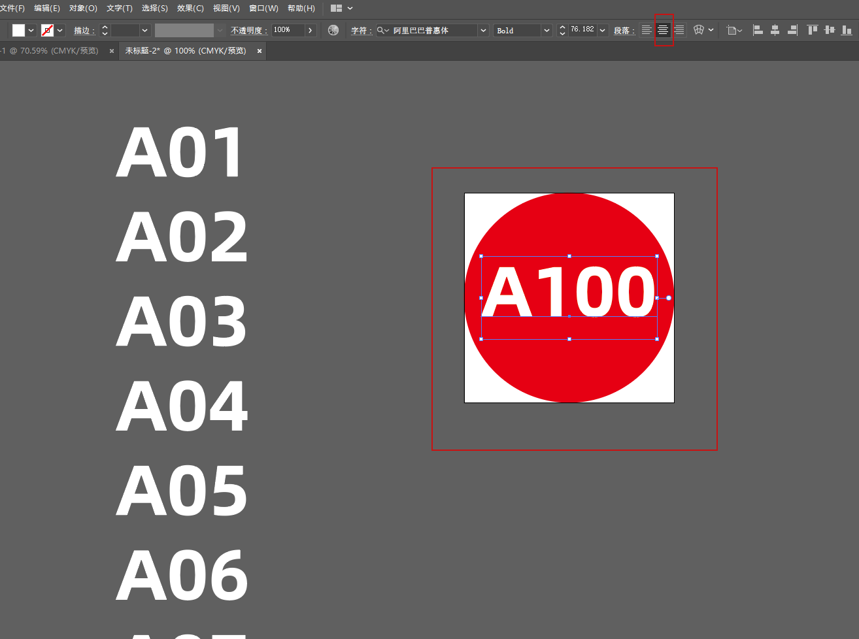859x639 pixels.
Task: Click the A02 text on canvas
Action: pyautogui.click(x=182, y=237)
